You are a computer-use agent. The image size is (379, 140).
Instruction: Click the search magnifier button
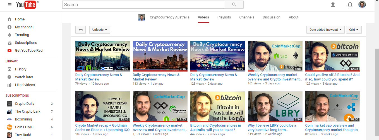click(x=234, y=4)
